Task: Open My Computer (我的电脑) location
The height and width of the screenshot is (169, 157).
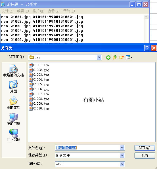Action: [13, 119]
